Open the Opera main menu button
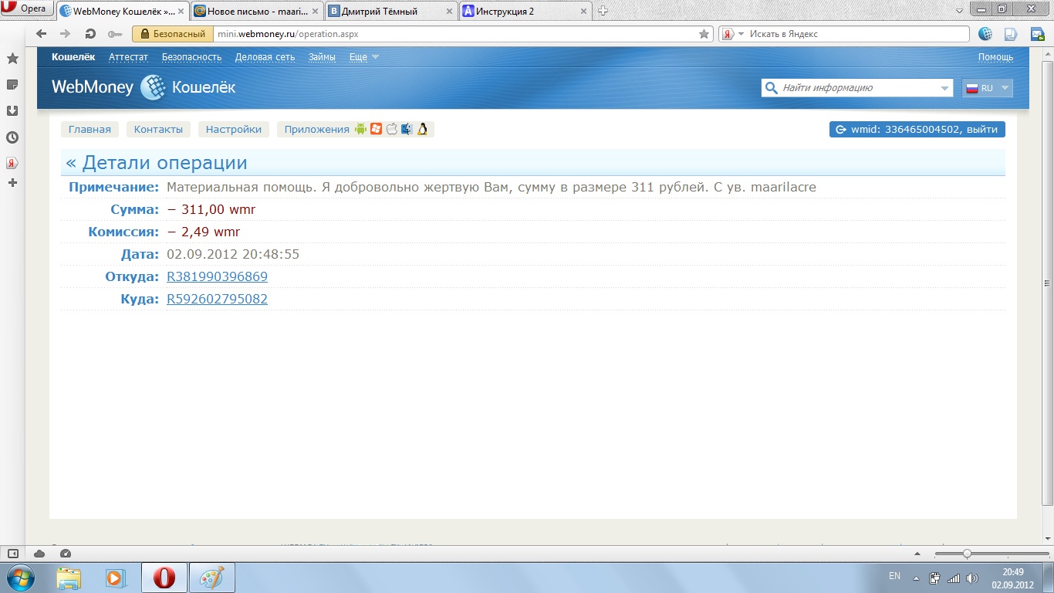This screenshot has height=593, width=1054. (27, 9)
